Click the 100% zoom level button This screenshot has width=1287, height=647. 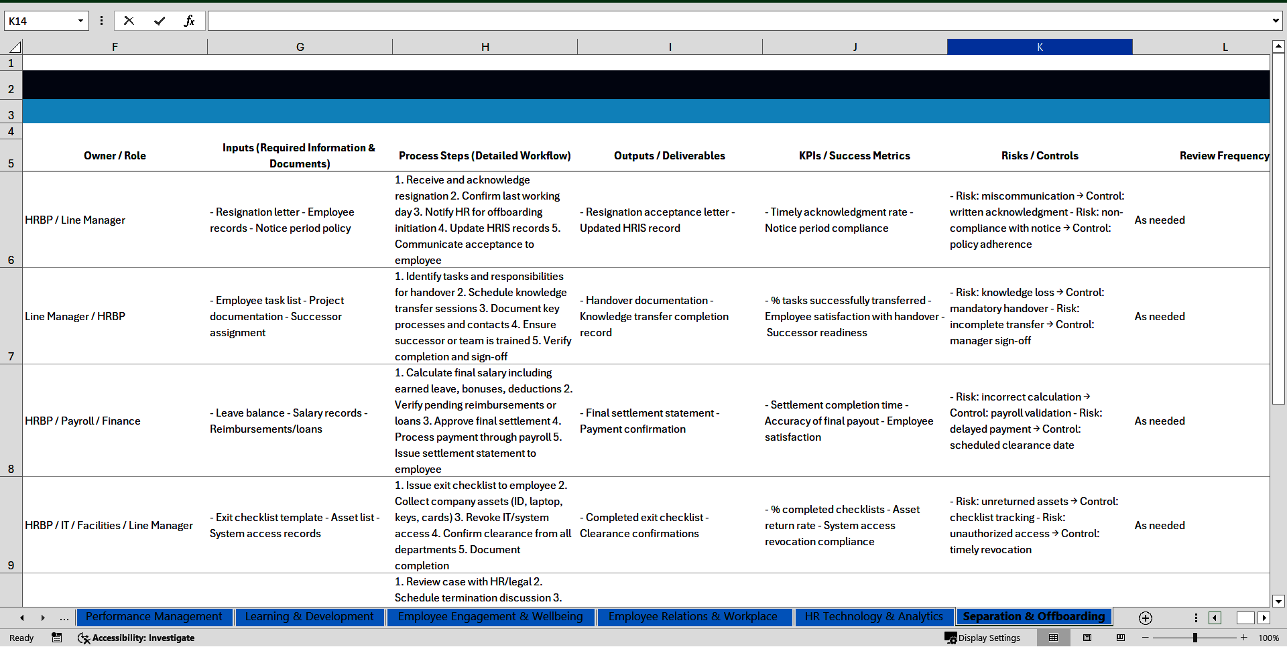pos(1268,638)
